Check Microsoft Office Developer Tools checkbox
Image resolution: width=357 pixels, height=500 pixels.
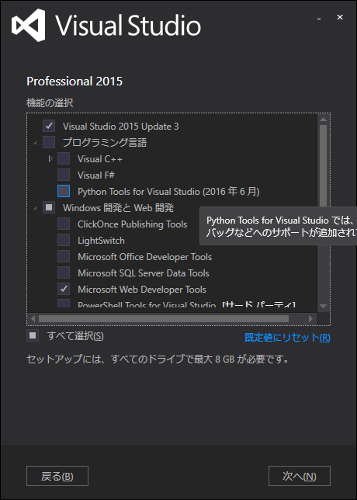[64, 256]
